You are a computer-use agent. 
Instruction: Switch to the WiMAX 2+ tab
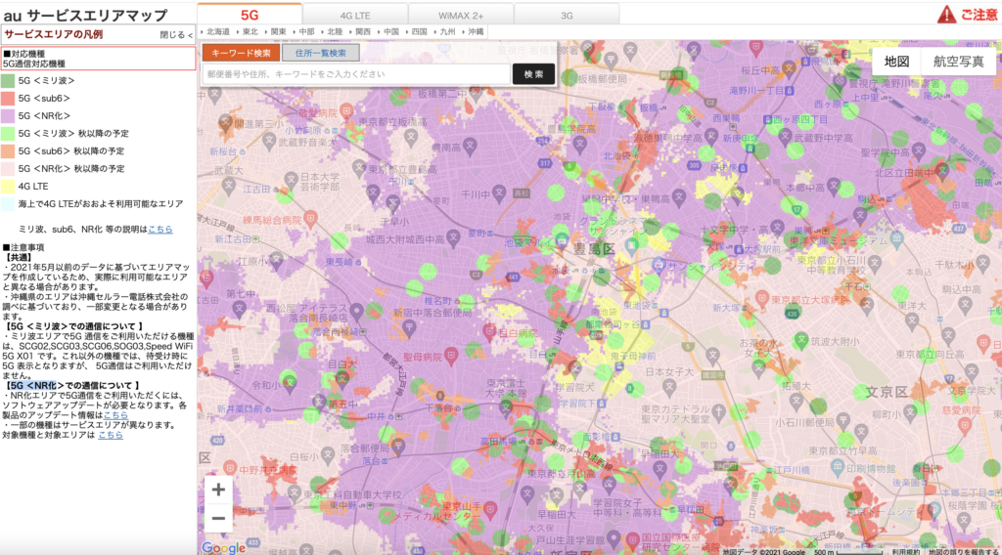coord(461,15)
